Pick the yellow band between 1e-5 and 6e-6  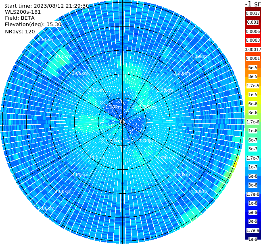[253, 99]
